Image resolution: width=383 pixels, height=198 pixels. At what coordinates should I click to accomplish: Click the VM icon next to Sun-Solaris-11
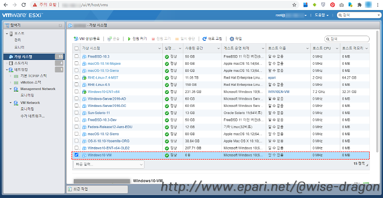click(x=84, y=113)
